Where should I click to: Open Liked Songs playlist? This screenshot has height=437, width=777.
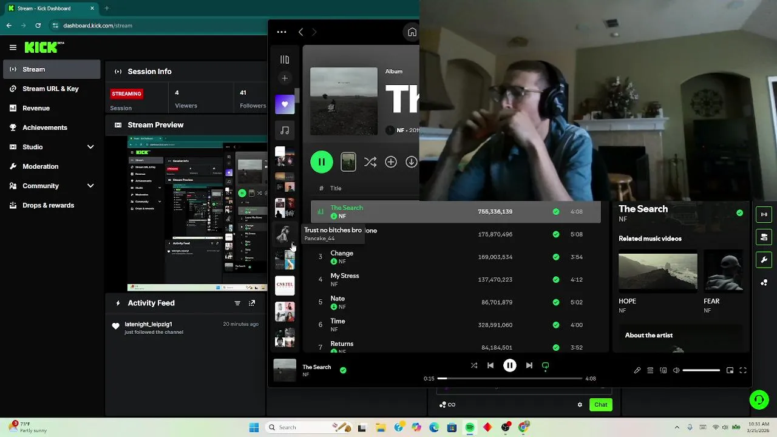[285, 104]
